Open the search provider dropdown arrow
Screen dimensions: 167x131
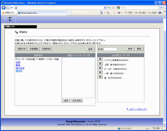[164, 8]
